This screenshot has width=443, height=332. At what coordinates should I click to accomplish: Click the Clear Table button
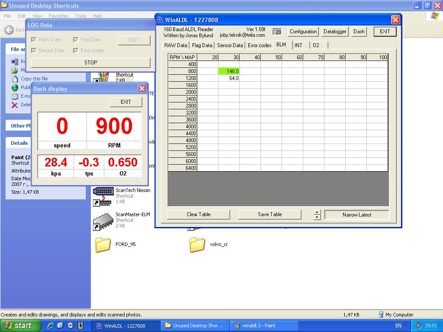[199, 214]
